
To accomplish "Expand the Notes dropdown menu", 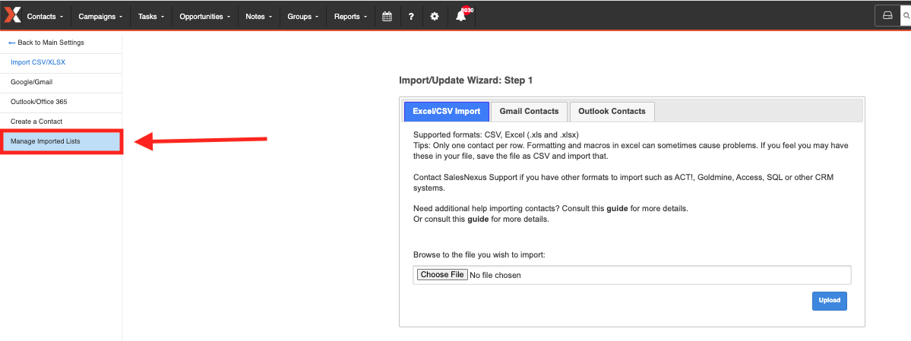I will 259,16.
